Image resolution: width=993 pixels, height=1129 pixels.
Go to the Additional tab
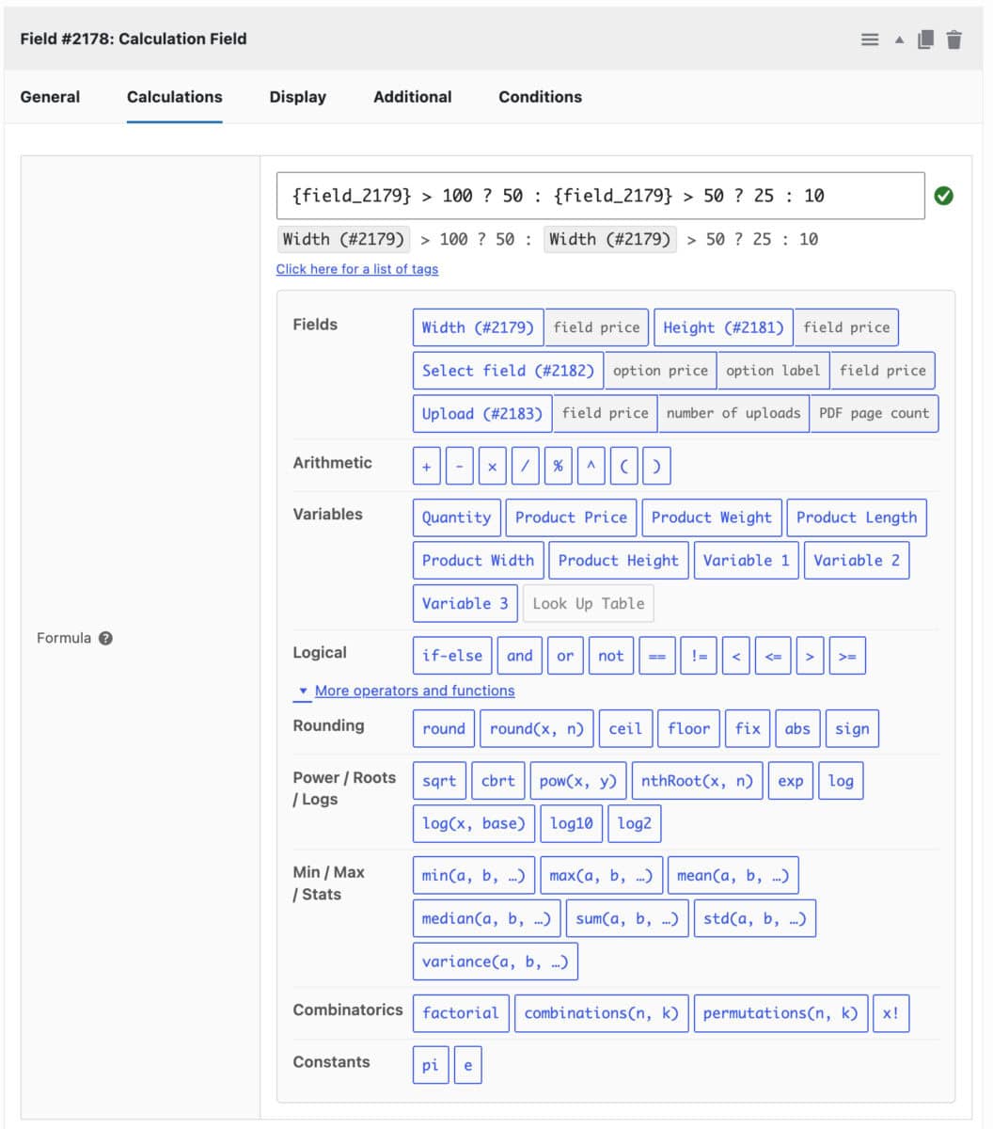tap(413, 97)
